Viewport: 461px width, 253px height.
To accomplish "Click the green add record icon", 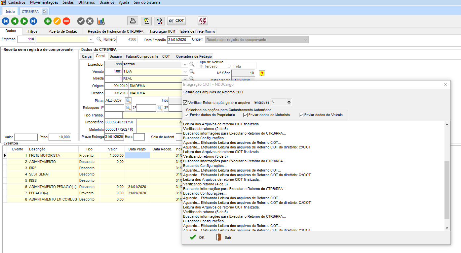I will coord(48,21).
